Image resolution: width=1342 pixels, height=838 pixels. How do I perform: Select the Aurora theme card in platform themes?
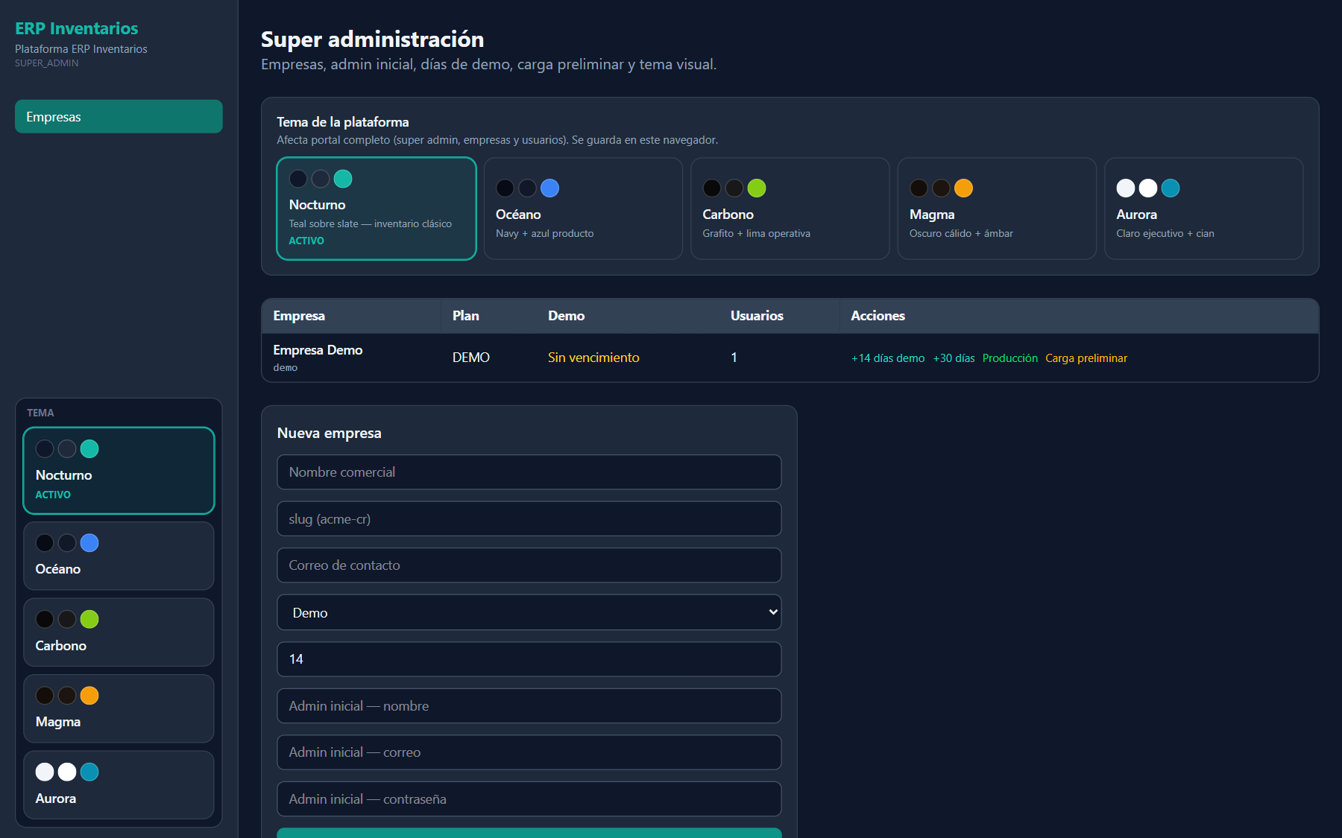pos(1204,209)
